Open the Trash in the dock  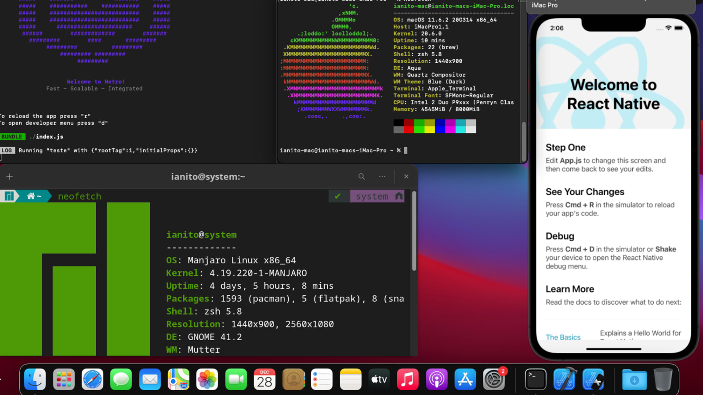tap(663, 379)
